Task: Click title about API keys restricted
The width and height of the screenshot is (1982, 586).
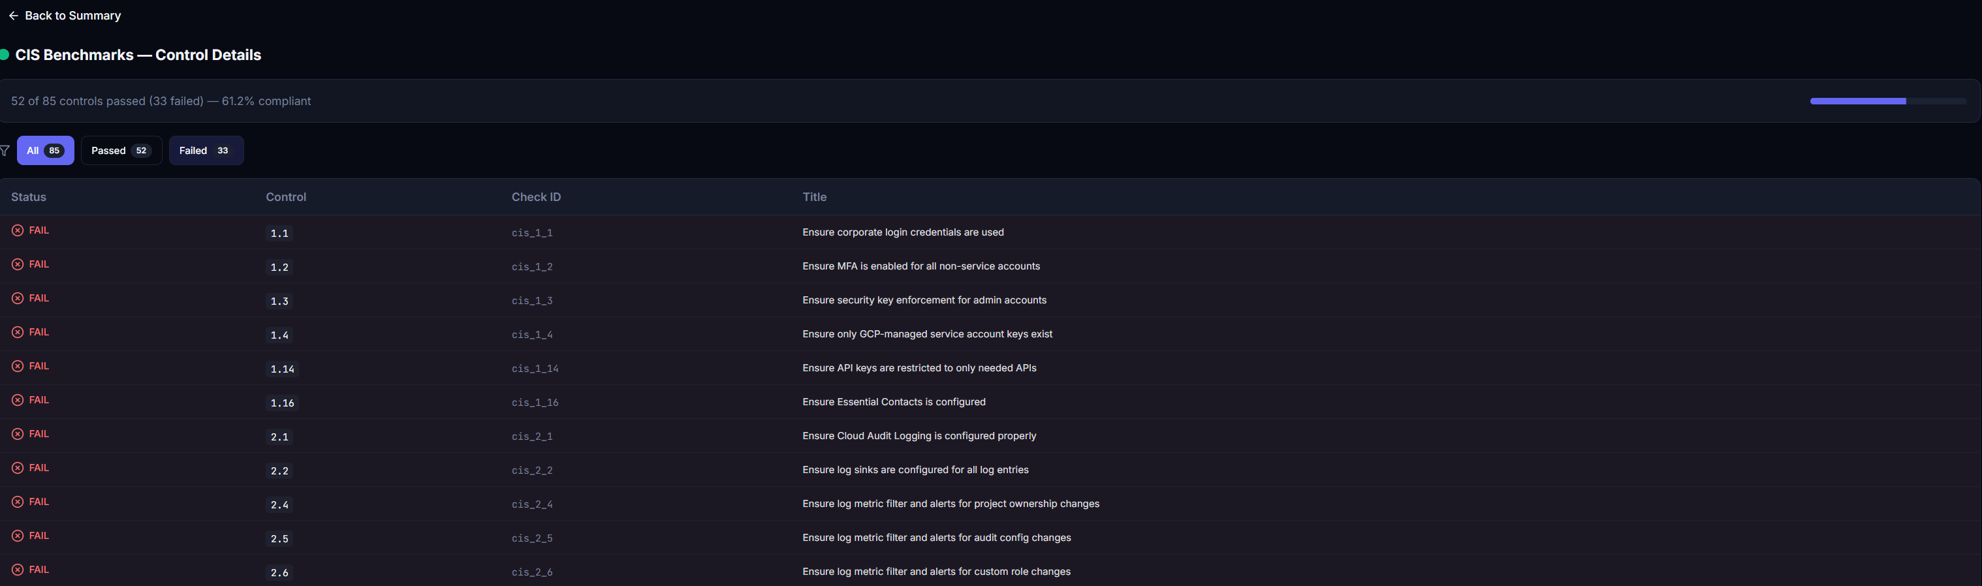Action: [x=919, y=367]
